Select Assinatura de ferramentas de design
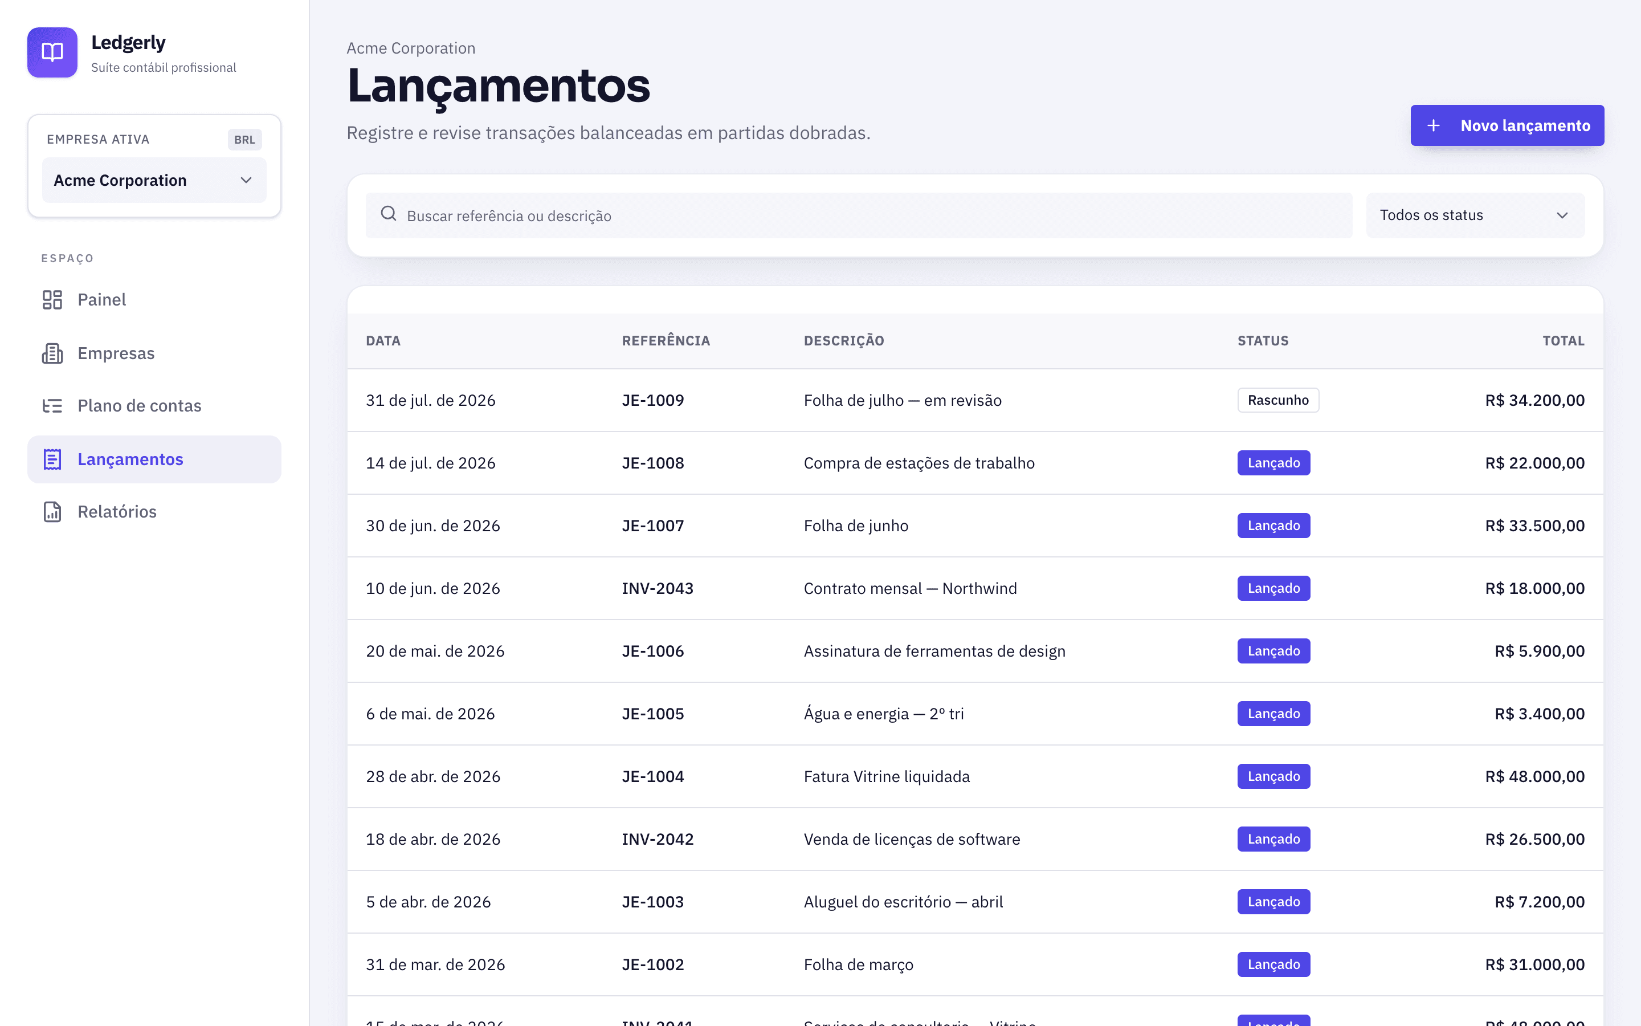Image resolution: width=1641 pixels, height=1026 pixels. (934, 652)
